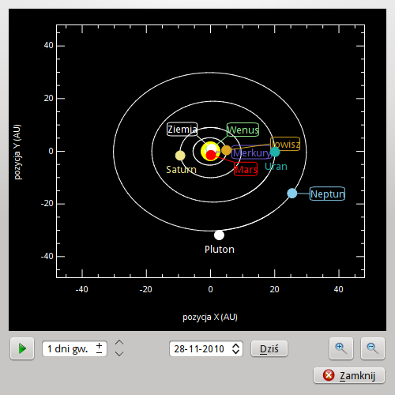
Task: Click the orange Jowisz planet marker
Action: pos(226,150)
